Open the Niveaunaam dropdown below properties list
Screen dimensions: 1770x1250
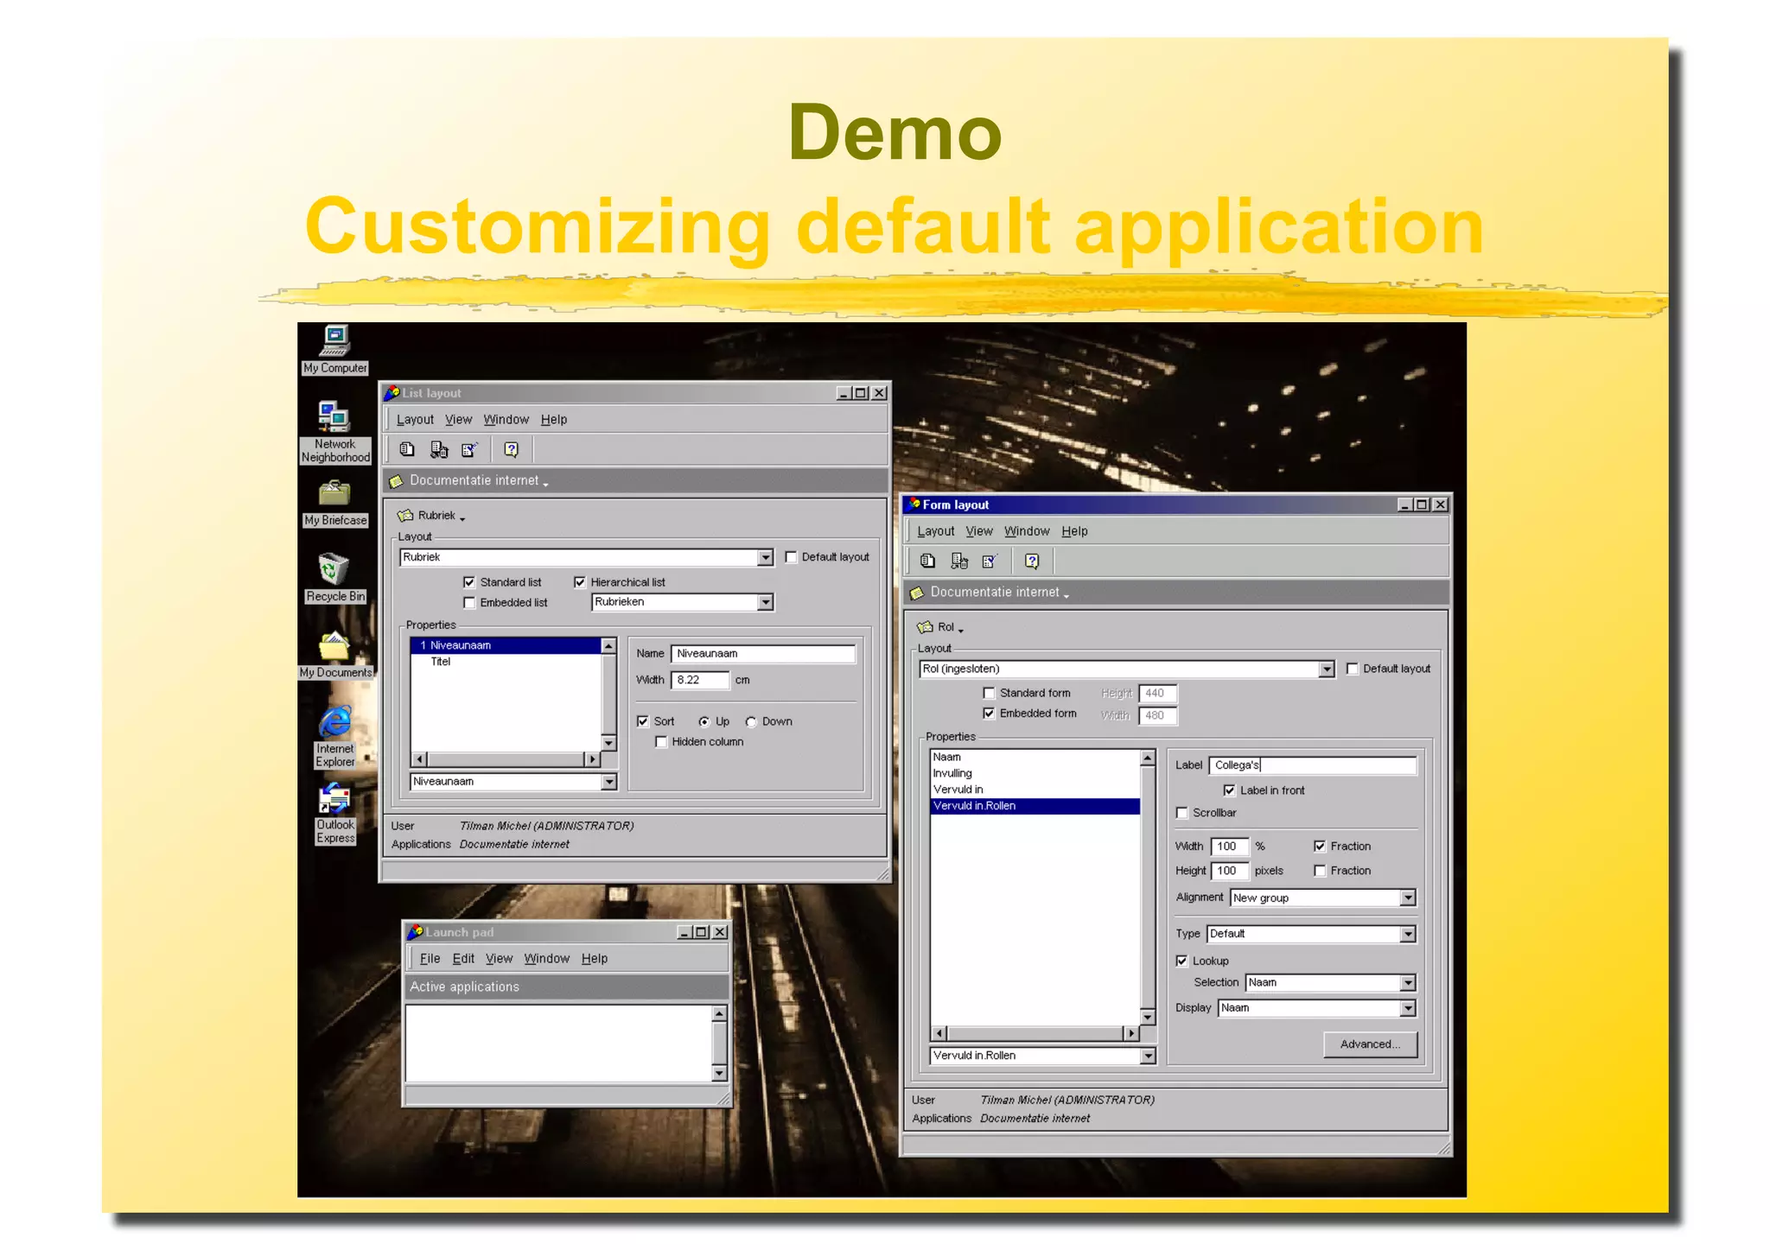click(609, 782)
